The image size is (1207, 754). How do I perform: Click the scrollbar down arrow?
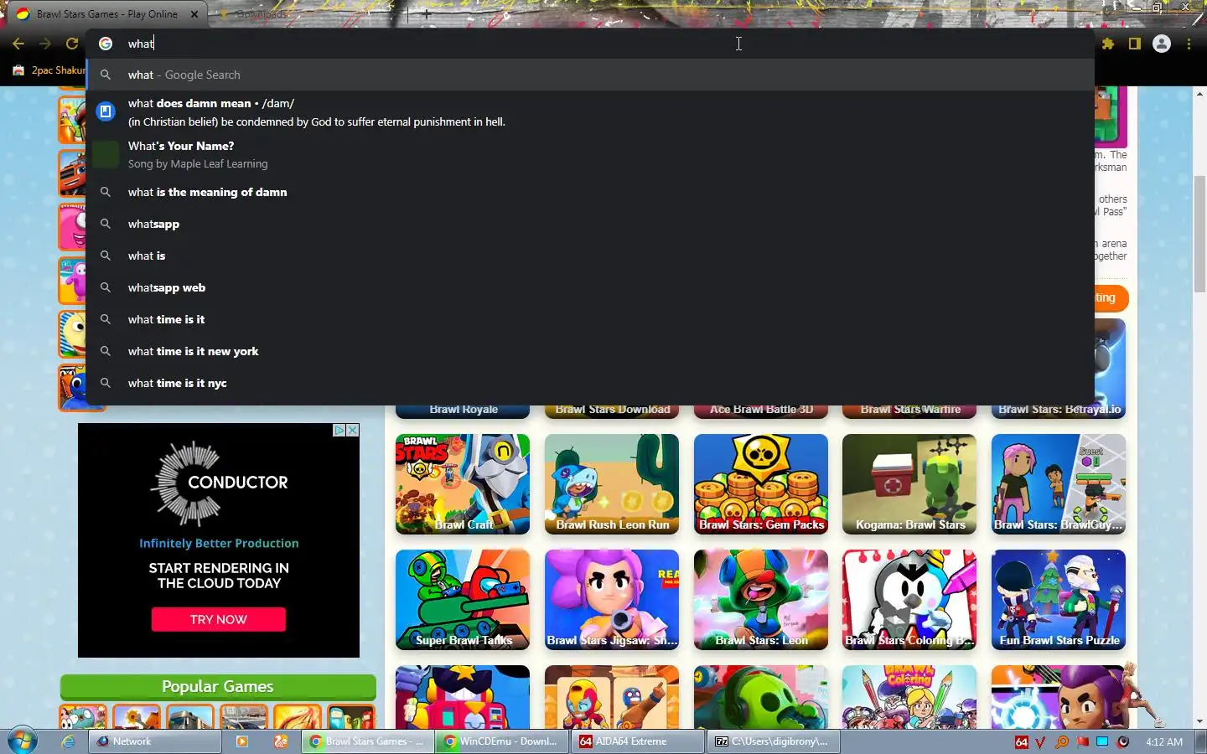[x=1199, y=721]
